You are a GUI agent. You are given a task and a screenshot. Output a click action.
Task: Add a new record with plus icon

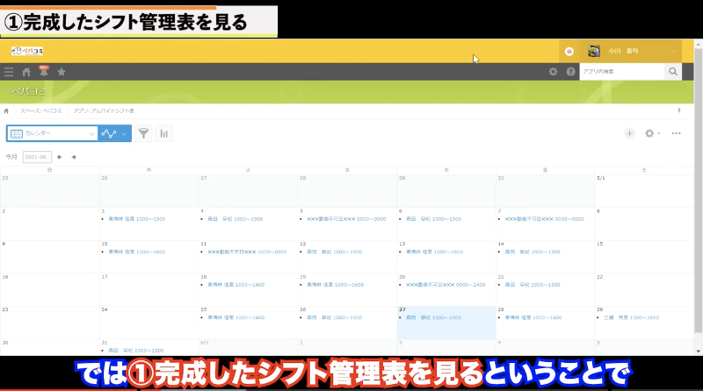(x=629, y=133)
